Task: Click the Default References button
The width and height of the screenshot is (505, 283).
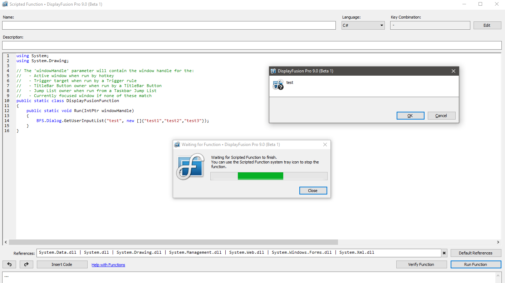Action: 475,253
